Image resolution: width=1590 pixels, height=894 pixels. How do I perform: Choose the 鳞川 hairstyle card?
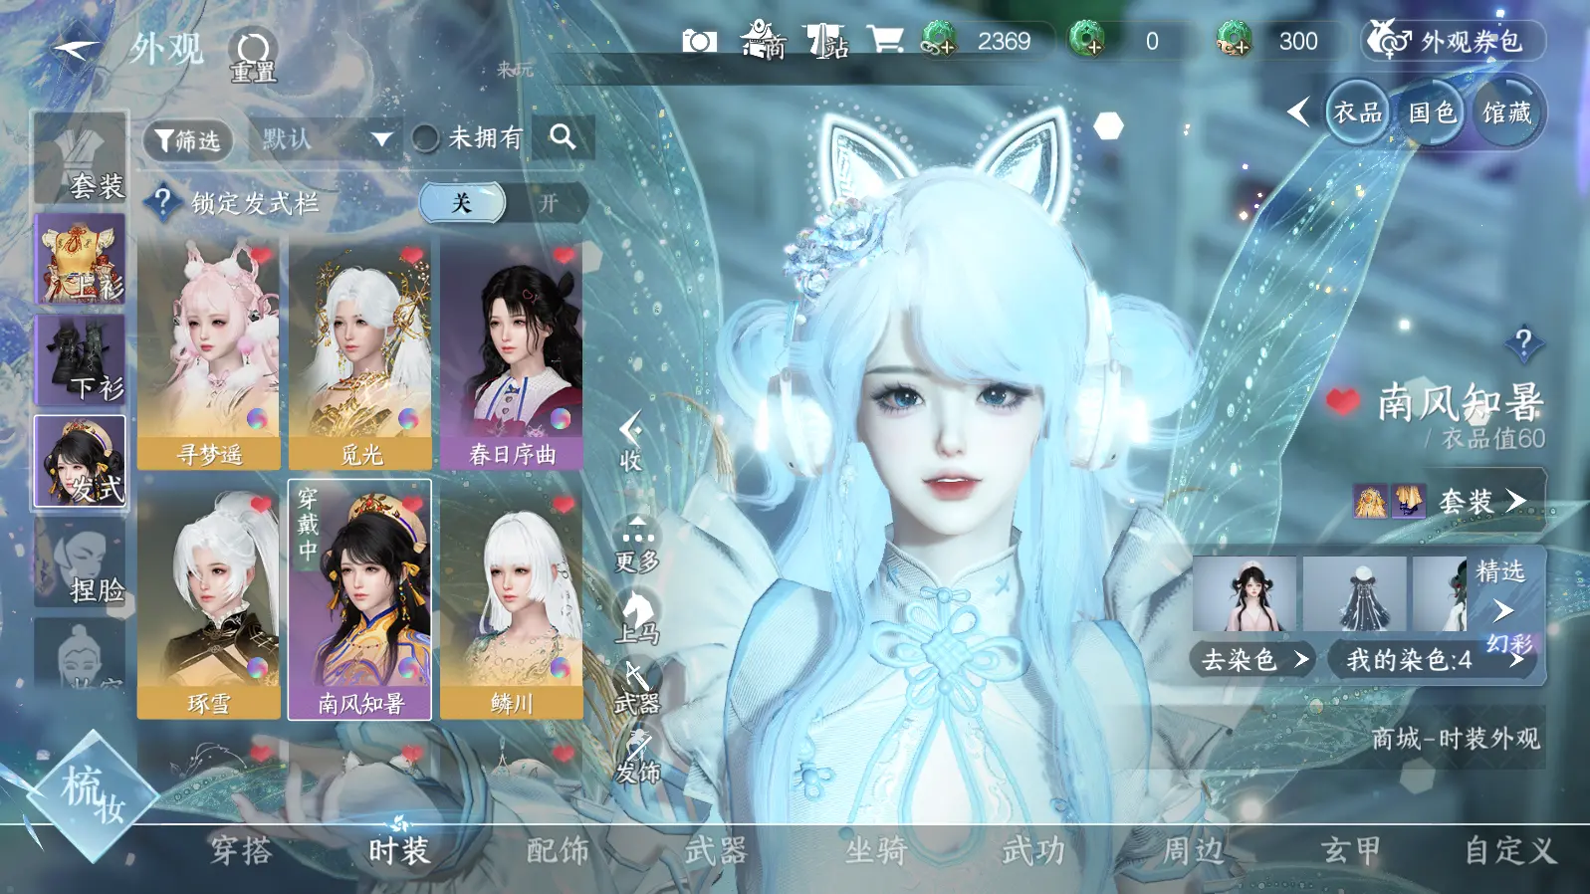(x=512, y=601)
